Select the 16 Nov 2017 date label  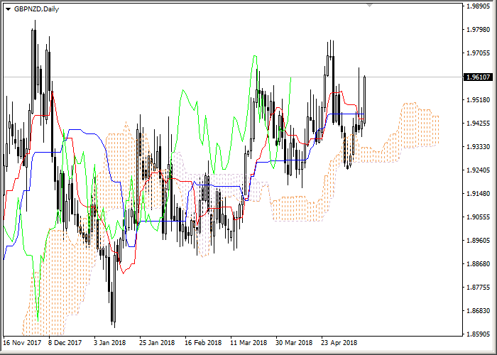[x=22, y=342]
